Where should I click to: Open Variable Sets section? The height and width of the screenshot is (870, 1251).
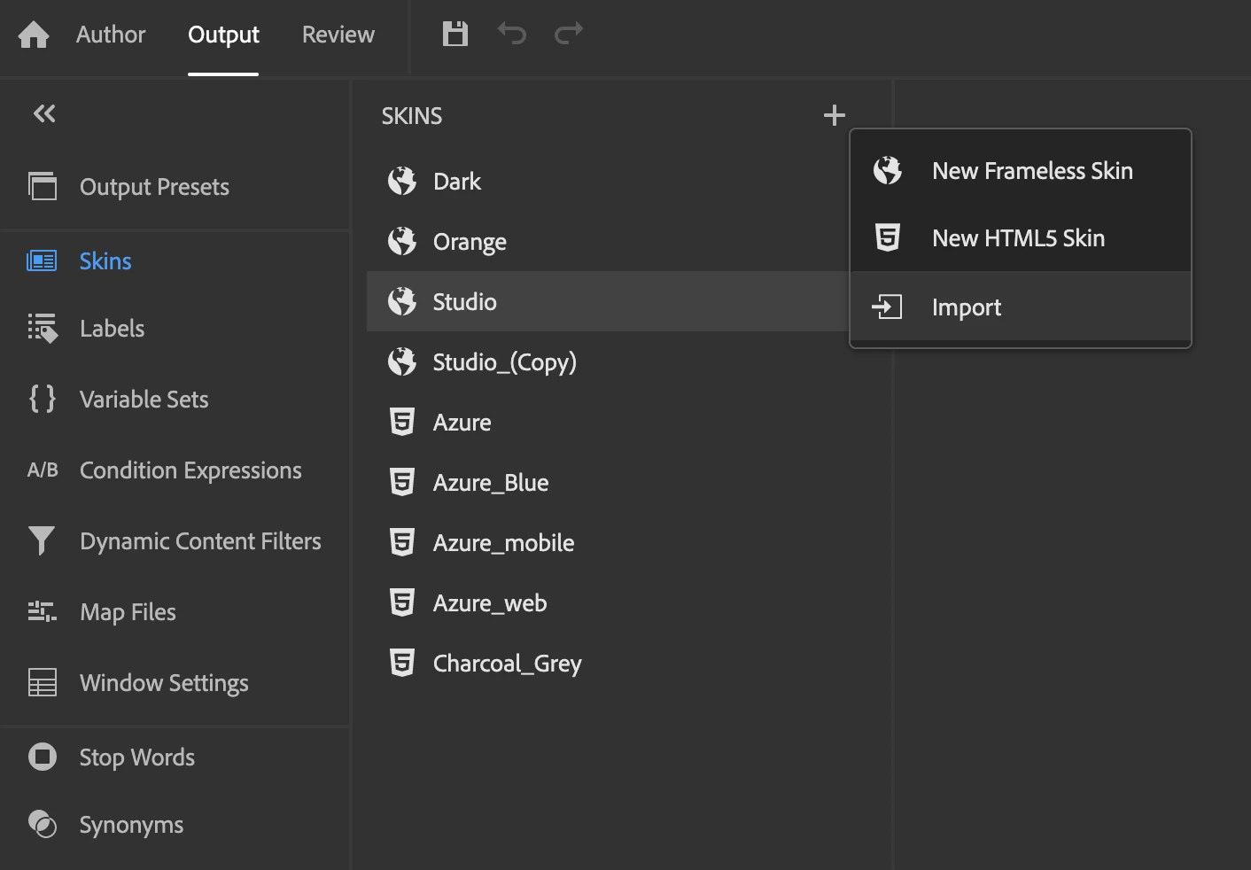click(144, 400)
